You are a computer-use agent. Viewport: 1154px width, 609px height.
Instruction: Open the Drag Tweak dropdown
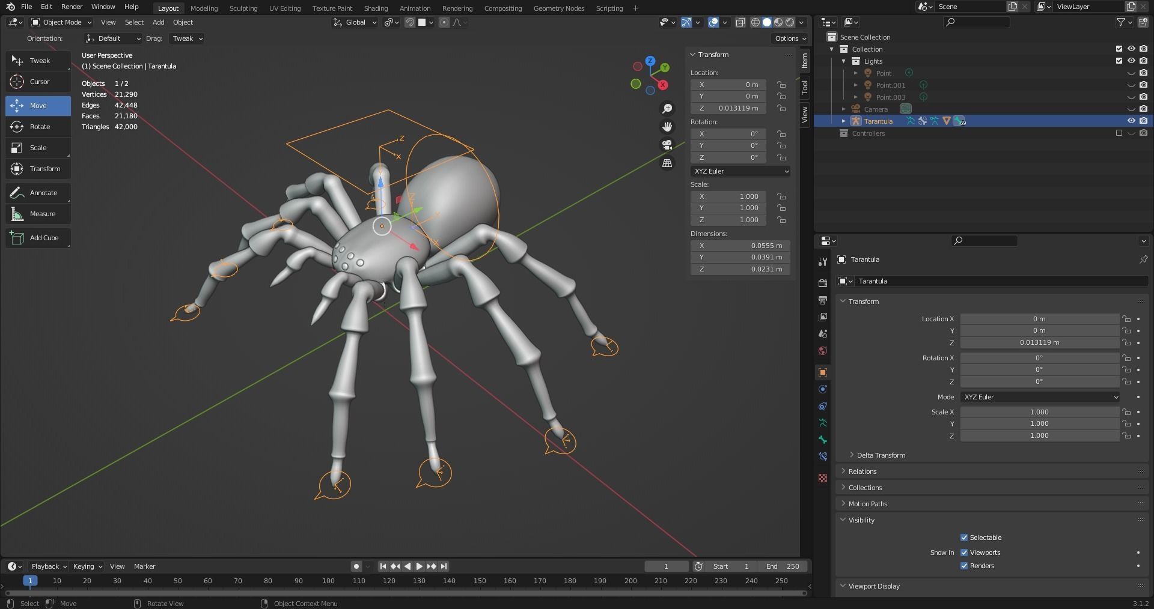[187, 38]
